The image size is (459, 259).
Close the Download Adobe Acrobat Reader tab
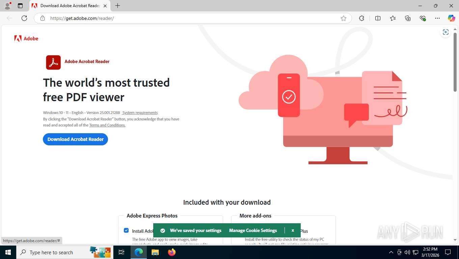coord(105,6)
